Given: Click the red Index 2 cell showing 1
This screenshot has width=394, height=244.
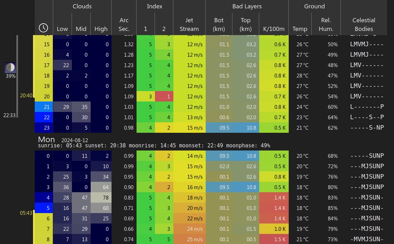Looking at the screenshot, I should [x=164, y=97].
